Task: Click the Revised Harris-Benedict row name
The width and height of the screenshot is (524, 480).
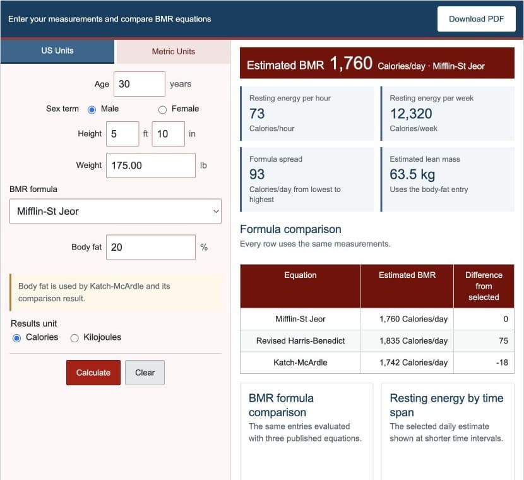Action: (x=301, y=340)
